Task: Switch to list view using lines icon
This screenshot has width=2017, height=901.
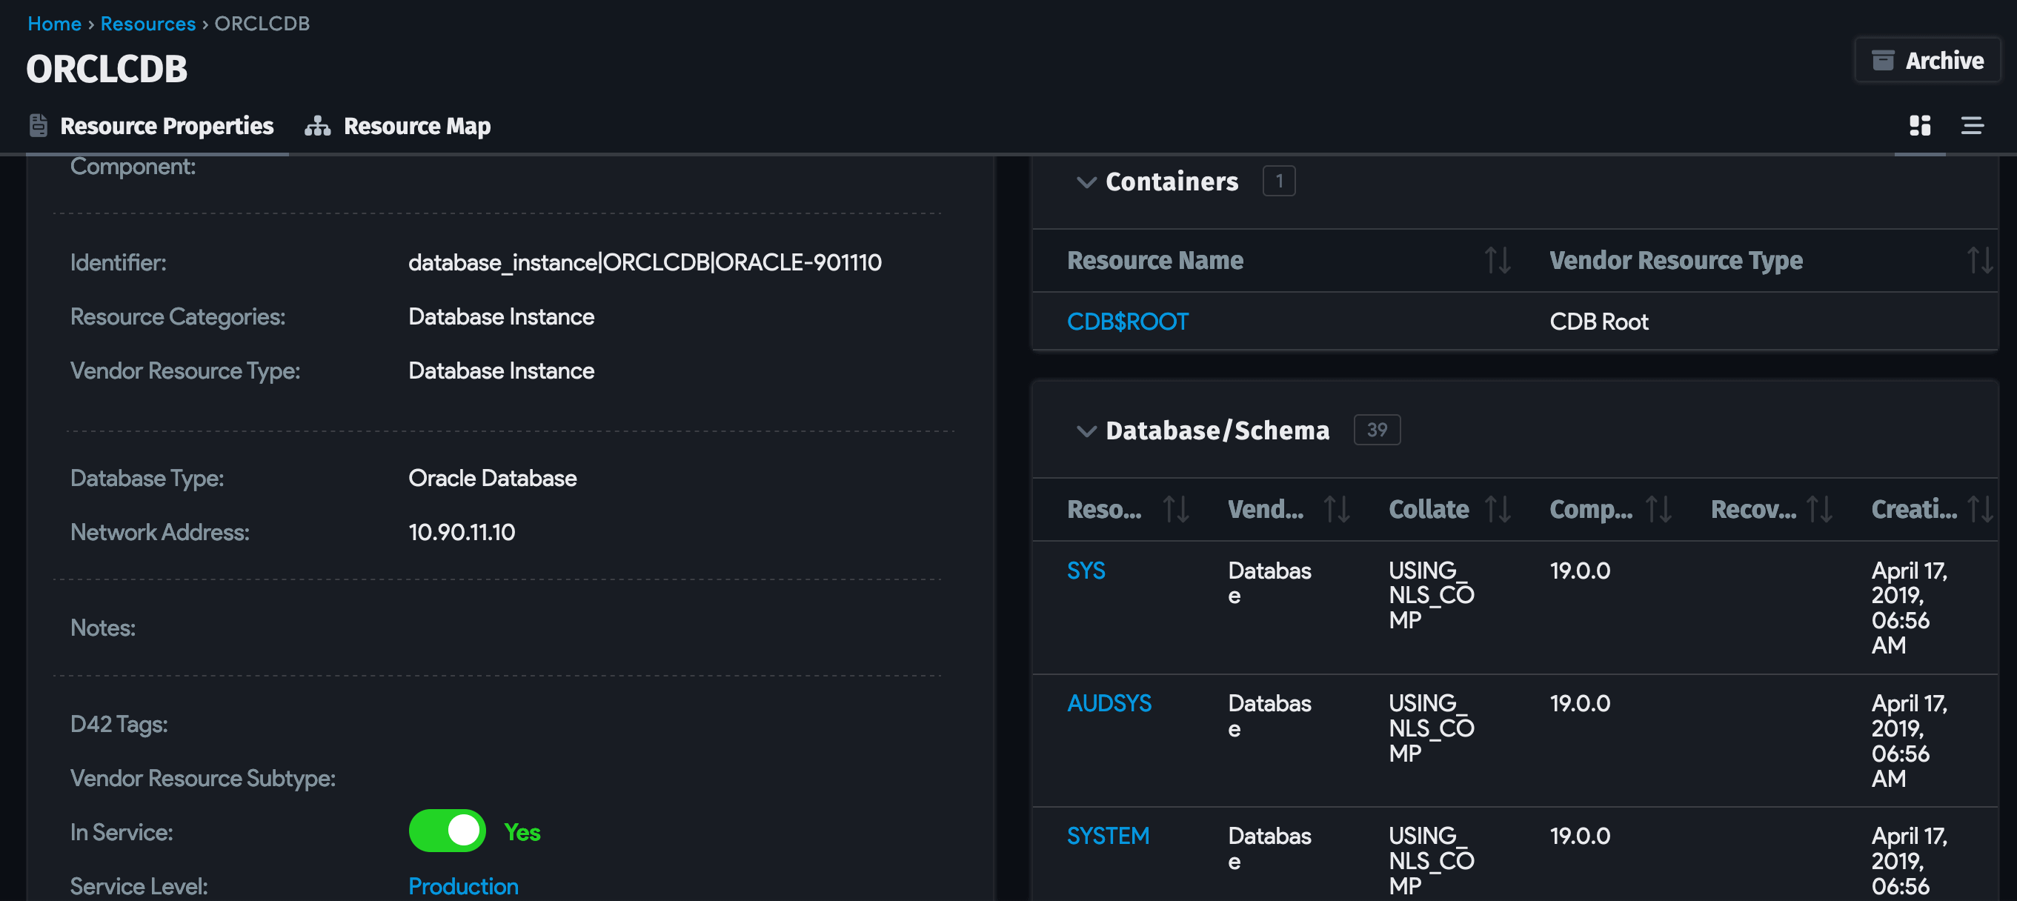Action: point(1973,125)
